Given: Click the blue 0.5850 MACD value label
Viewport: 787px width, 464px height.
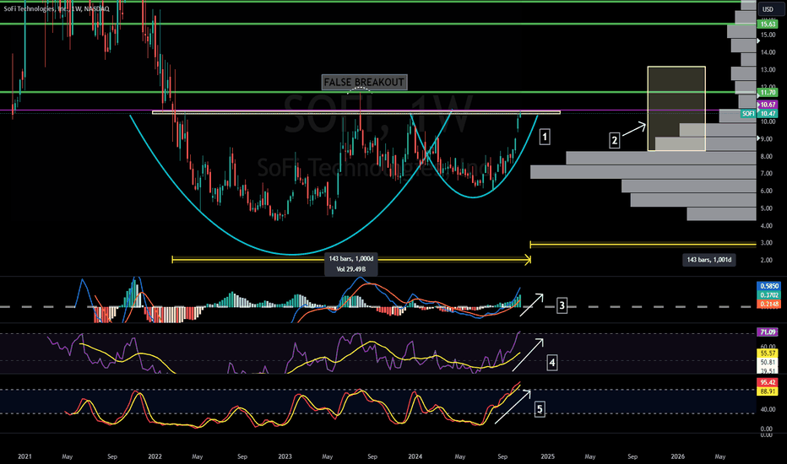Looking at the screenshot, I should (768, 287).
